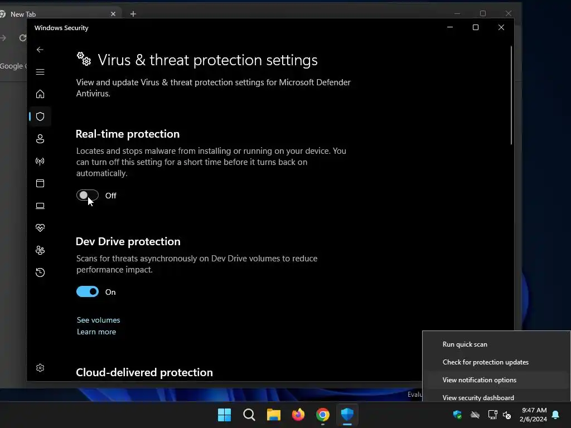Click the muted volume tray icon
The height and width of the screenshot is (428, 571).
coord(507,415)
